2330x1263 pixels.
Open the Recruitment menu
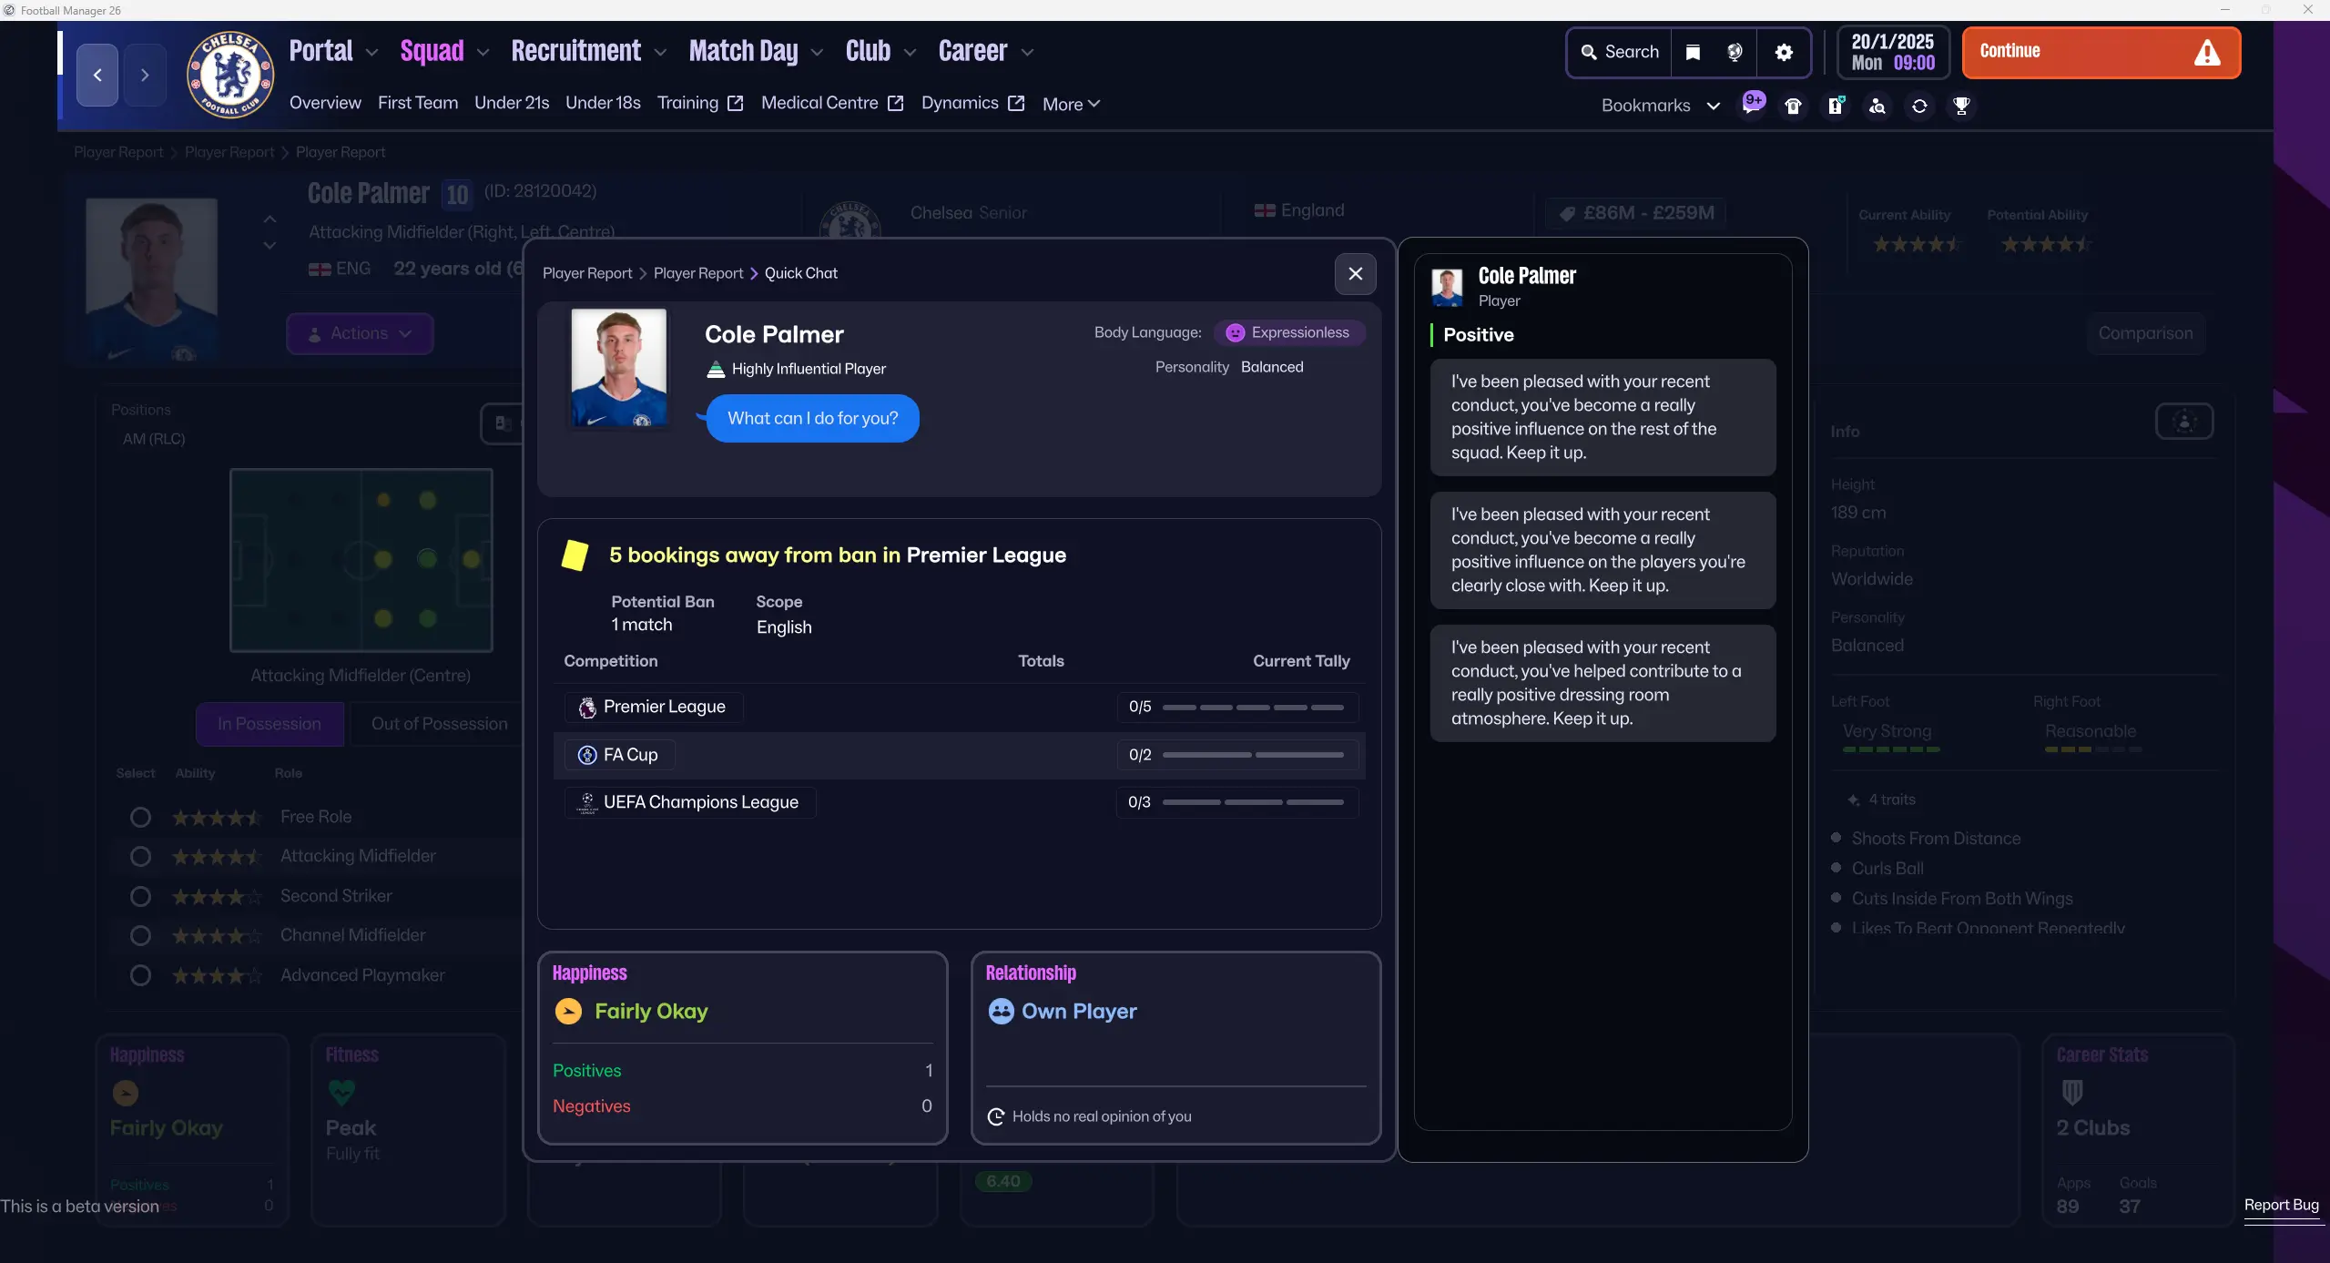[587, 51]
